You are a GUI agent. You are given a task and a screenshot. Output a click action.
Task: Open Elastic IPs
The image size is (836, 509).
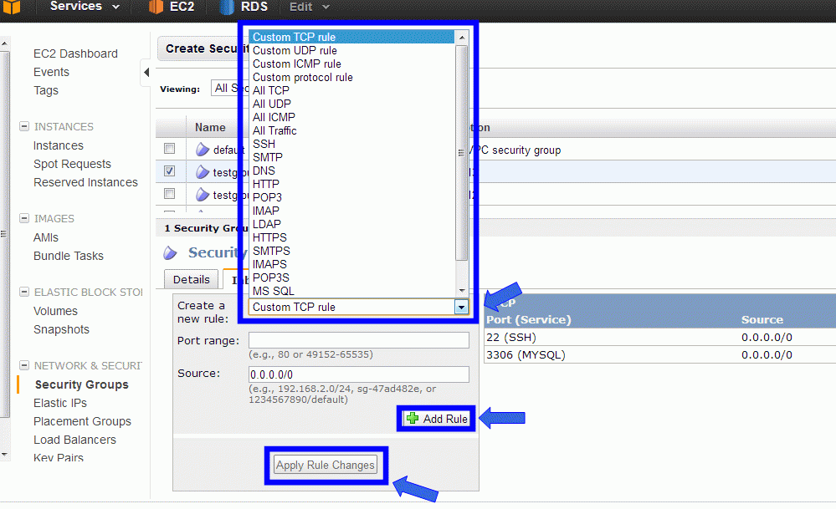pos(59,403)
